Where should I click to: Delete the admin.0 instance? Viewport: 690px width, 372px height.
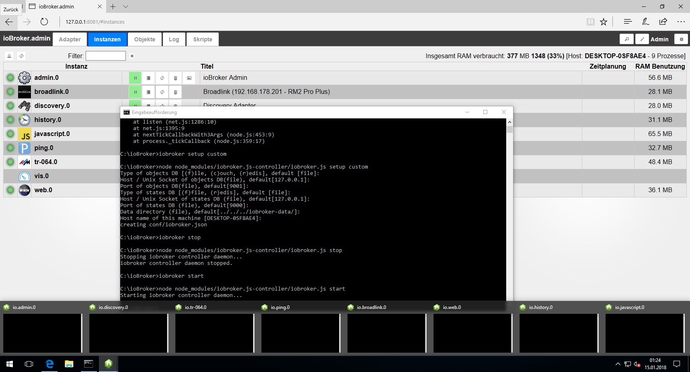175,78
